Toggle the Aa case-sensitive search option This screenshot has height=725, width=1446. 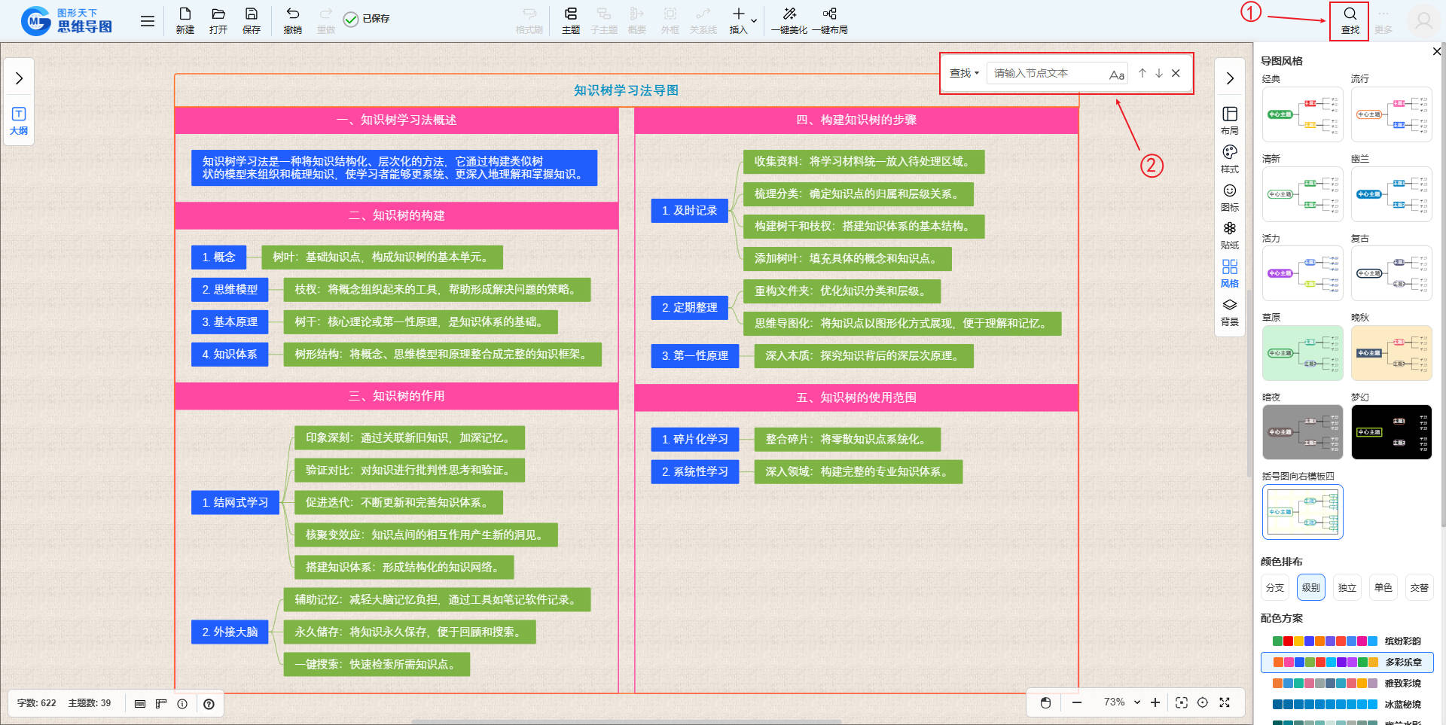click(x=1116, y=74)
